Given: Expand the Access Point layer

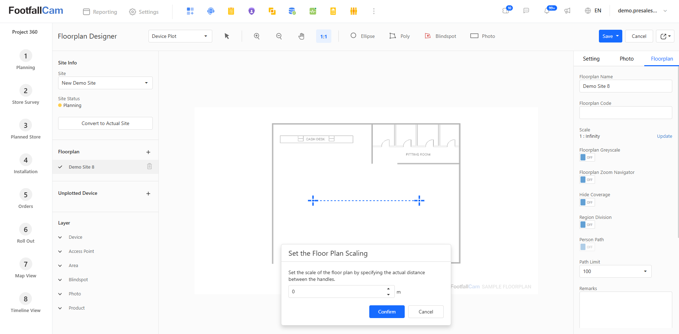Looking at the screenshot, I should coord(60,251).
